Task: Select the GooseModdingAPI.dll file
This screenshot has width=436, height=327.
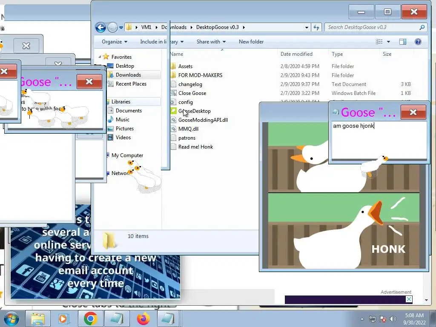Action: (203, 120)
